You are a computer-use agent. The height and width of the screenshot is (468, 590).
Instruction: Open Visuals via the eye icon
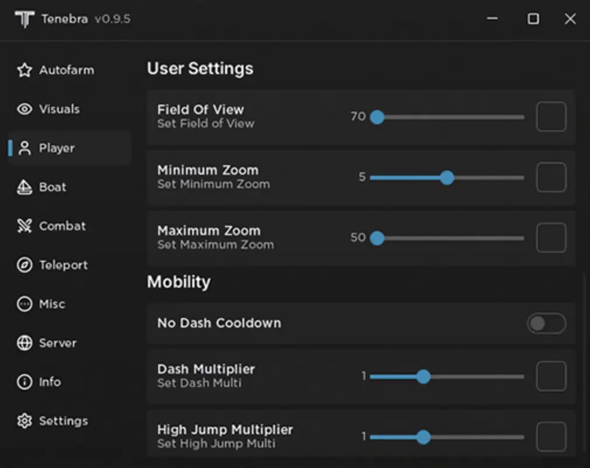[25, 109]
